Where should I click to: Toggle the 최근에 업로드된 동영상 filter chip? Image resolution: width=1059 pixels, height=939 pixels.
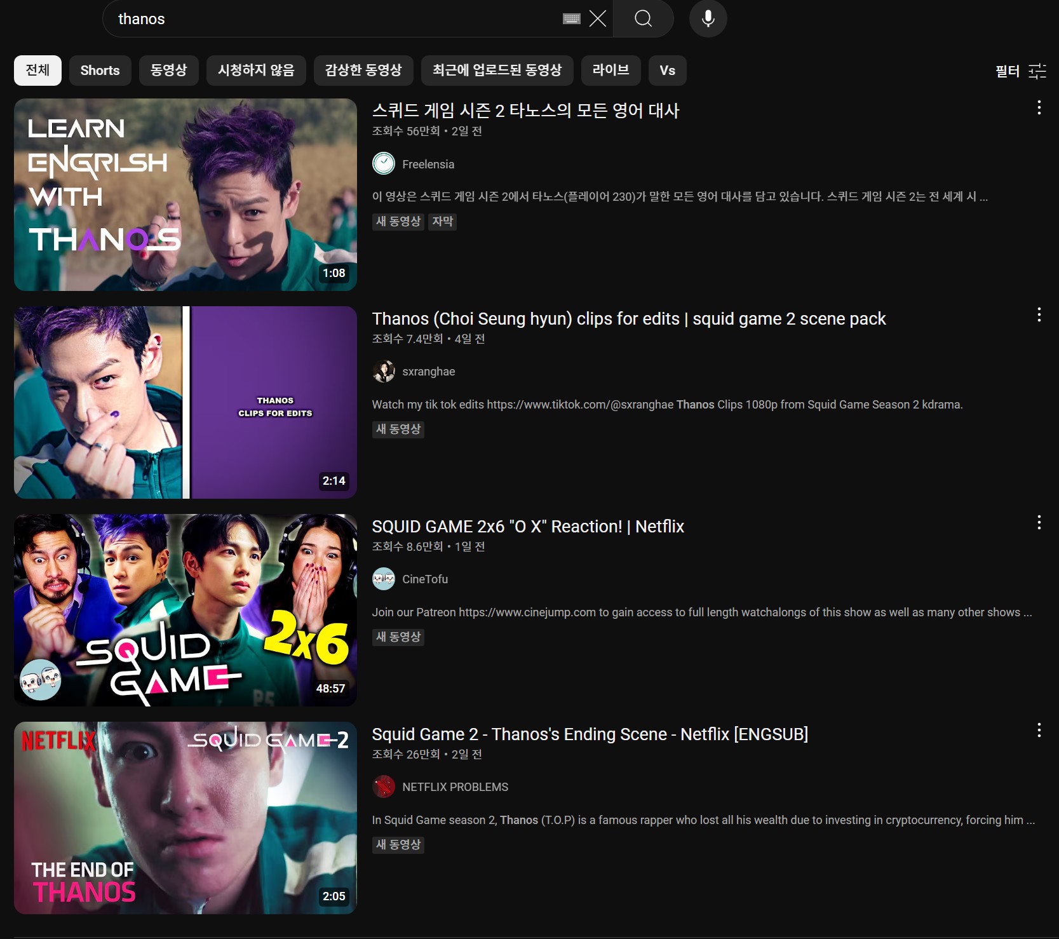(x=497, y=71)
